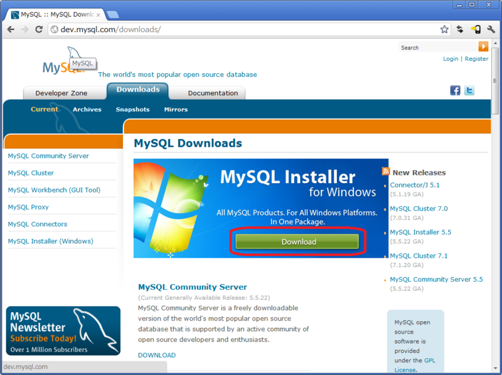Click the scrollbar up arrow
Screen dimensions: 502x375
point(495,43)
